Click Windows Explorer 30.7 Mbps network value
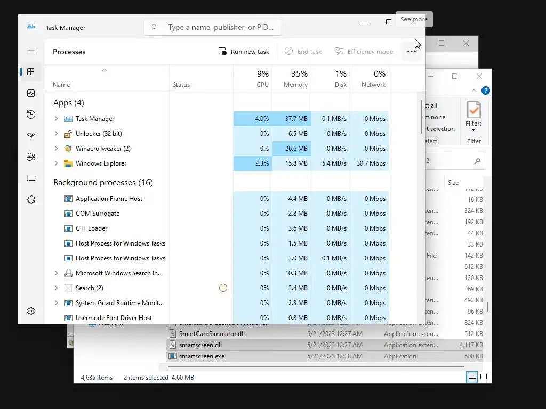 click(371, 163)
